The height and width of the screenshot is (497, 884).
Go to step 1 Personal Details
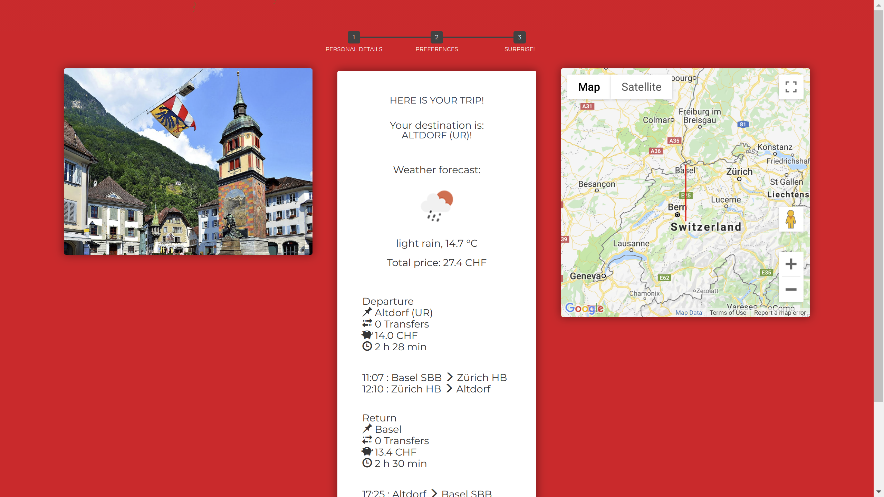pyautogui.click(x=354, y=37)
